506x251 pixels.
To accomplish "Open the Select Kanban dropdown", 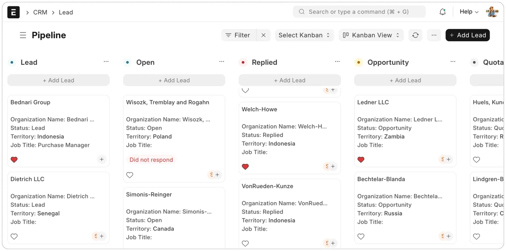I will coord(304,35).
